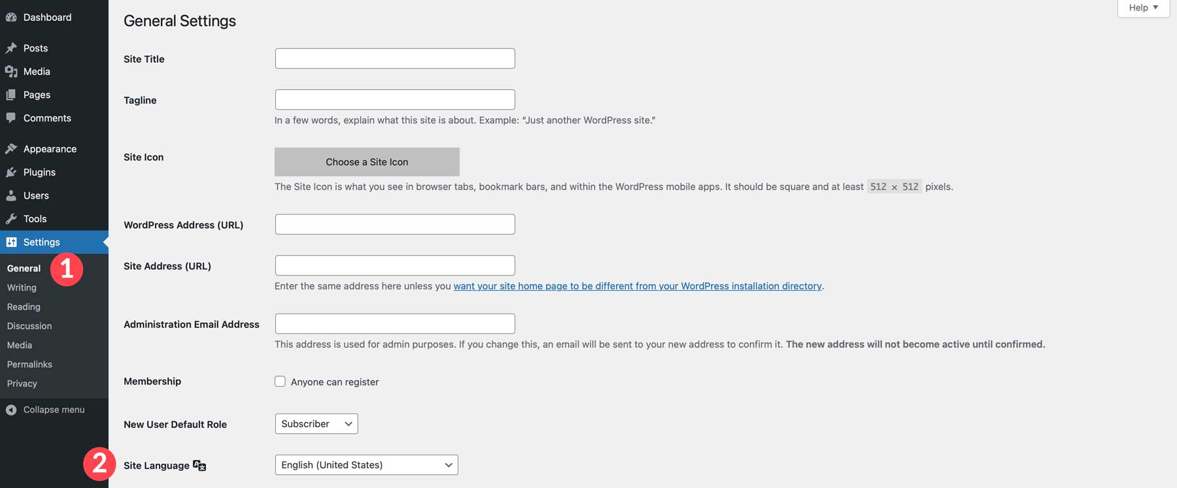This screenshot has height=488, width=1177.
Task: Click the Pages icon in sidebar
Action: (x=11, y=95)
